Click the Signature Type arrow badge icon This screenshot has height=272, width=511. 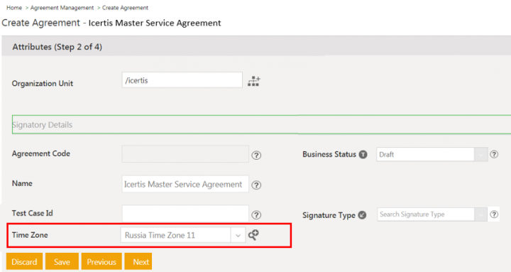pos(362,215)
